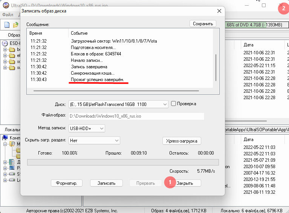
Task: Select the row dated 2009-08-06 11:48
Action: pos(259,186)
